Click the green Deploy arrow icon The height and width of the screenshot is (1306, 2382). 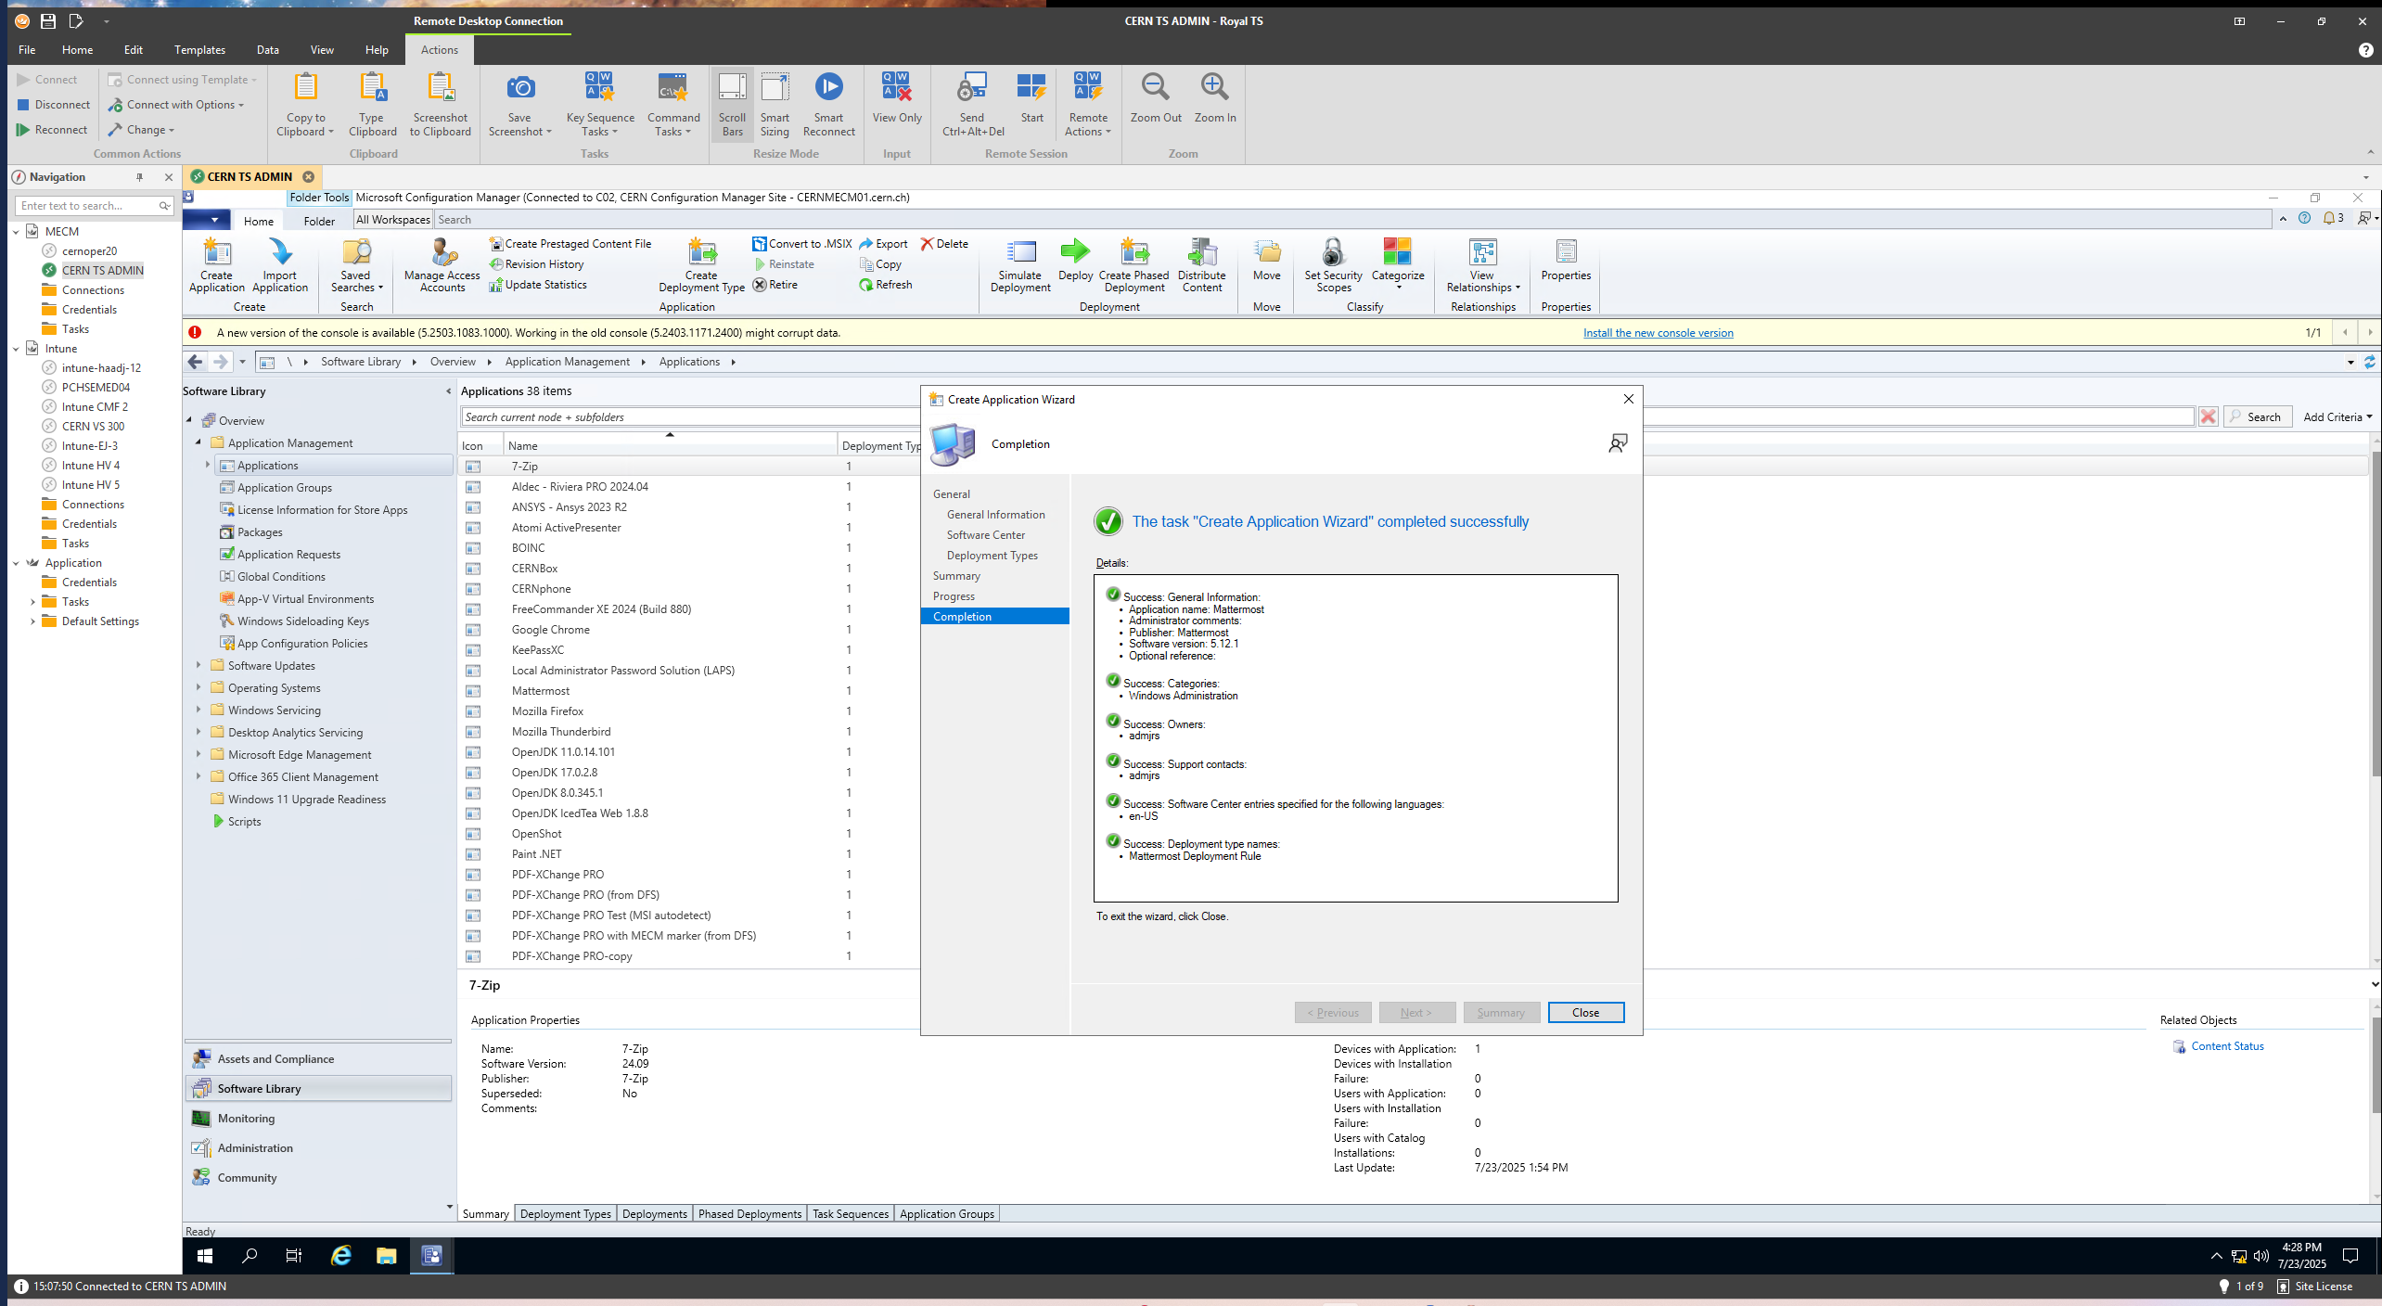[x=1075, y=260]
